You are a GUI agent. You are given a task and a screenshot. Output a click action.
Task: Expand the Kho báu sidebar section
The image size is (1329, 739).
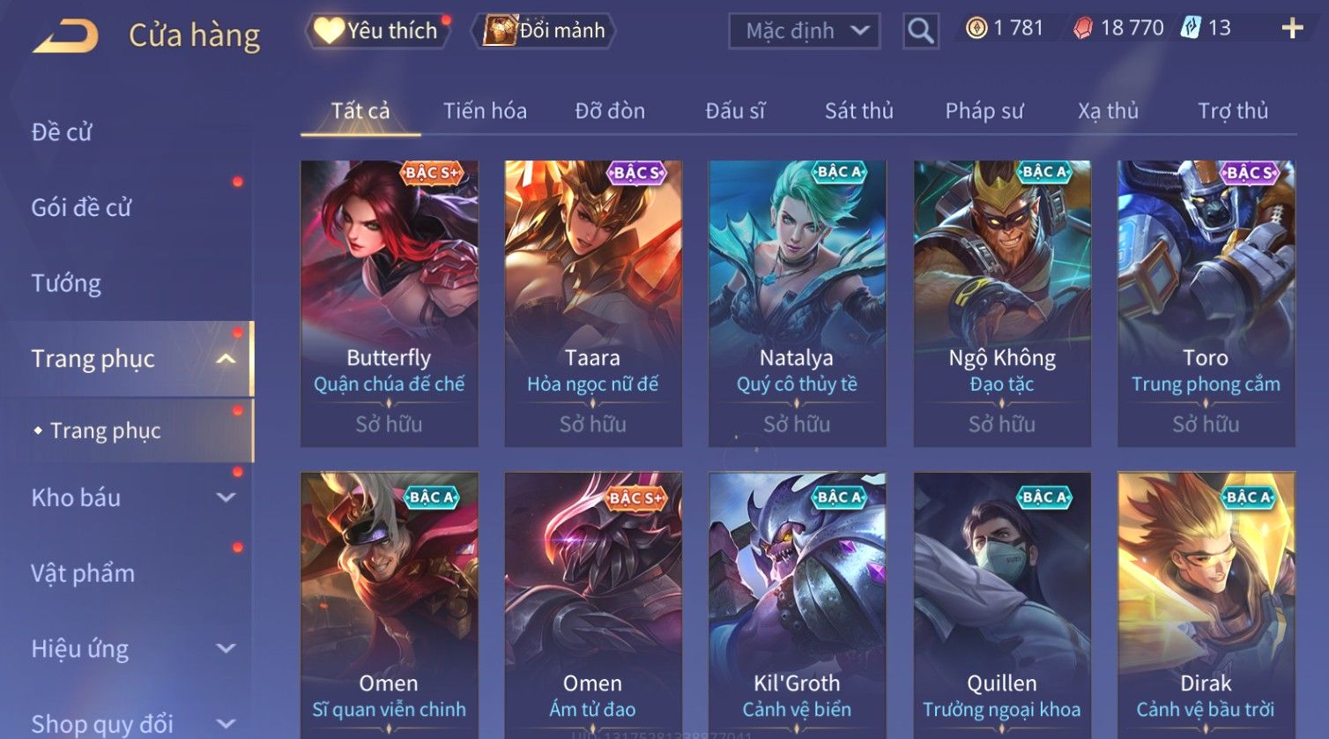[x=226, y=497]
